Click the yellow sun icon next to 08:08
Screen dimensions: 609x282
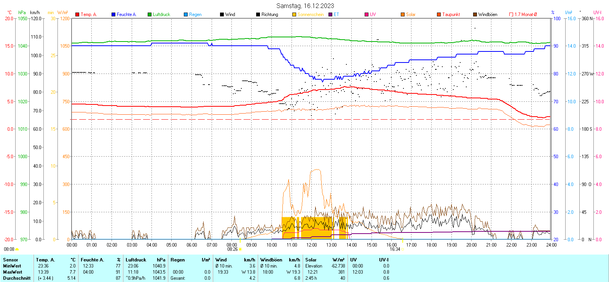click(x=17, y=249)
